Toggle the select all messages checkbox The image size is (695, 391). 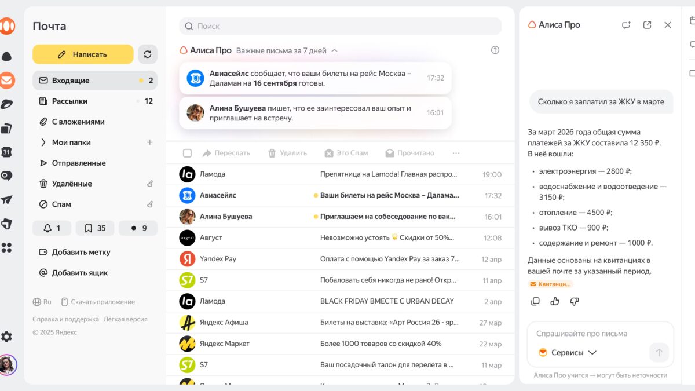187,153
